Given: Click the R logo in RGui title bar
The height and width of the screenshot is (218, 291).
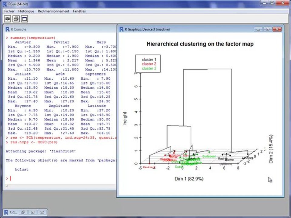Looking at the screenshot, I should 5,4.
